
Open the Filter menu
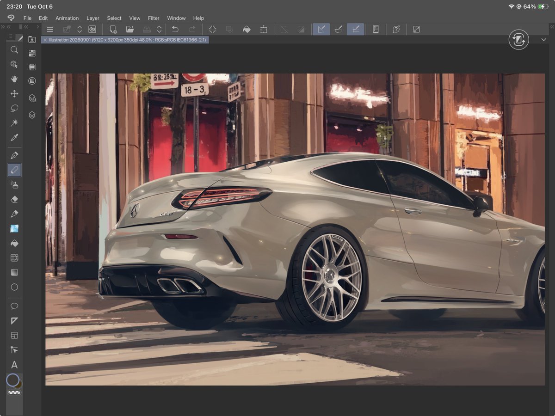pos(154,18)
